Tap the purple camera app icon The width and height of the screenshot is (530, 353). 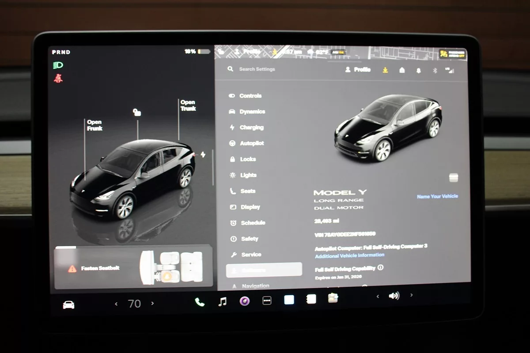coord(245,301)
